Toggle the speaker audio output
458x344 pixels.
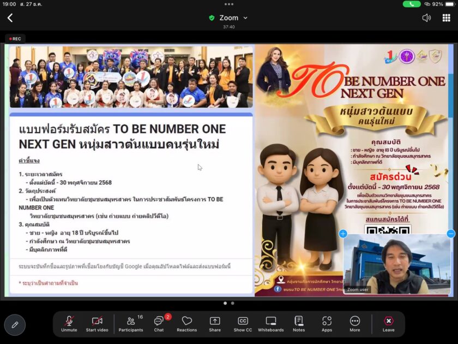pos(426,18)
